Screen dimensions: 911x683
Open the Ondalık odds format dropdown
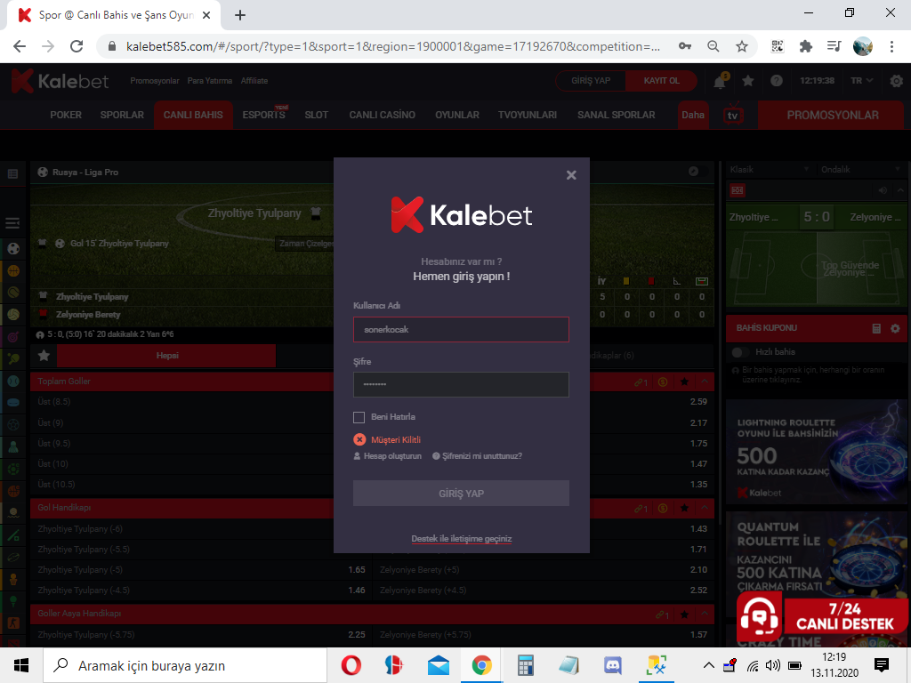pos(861,170)
